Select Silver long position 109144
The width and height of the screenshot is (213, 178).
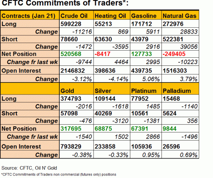coord(106,99)
